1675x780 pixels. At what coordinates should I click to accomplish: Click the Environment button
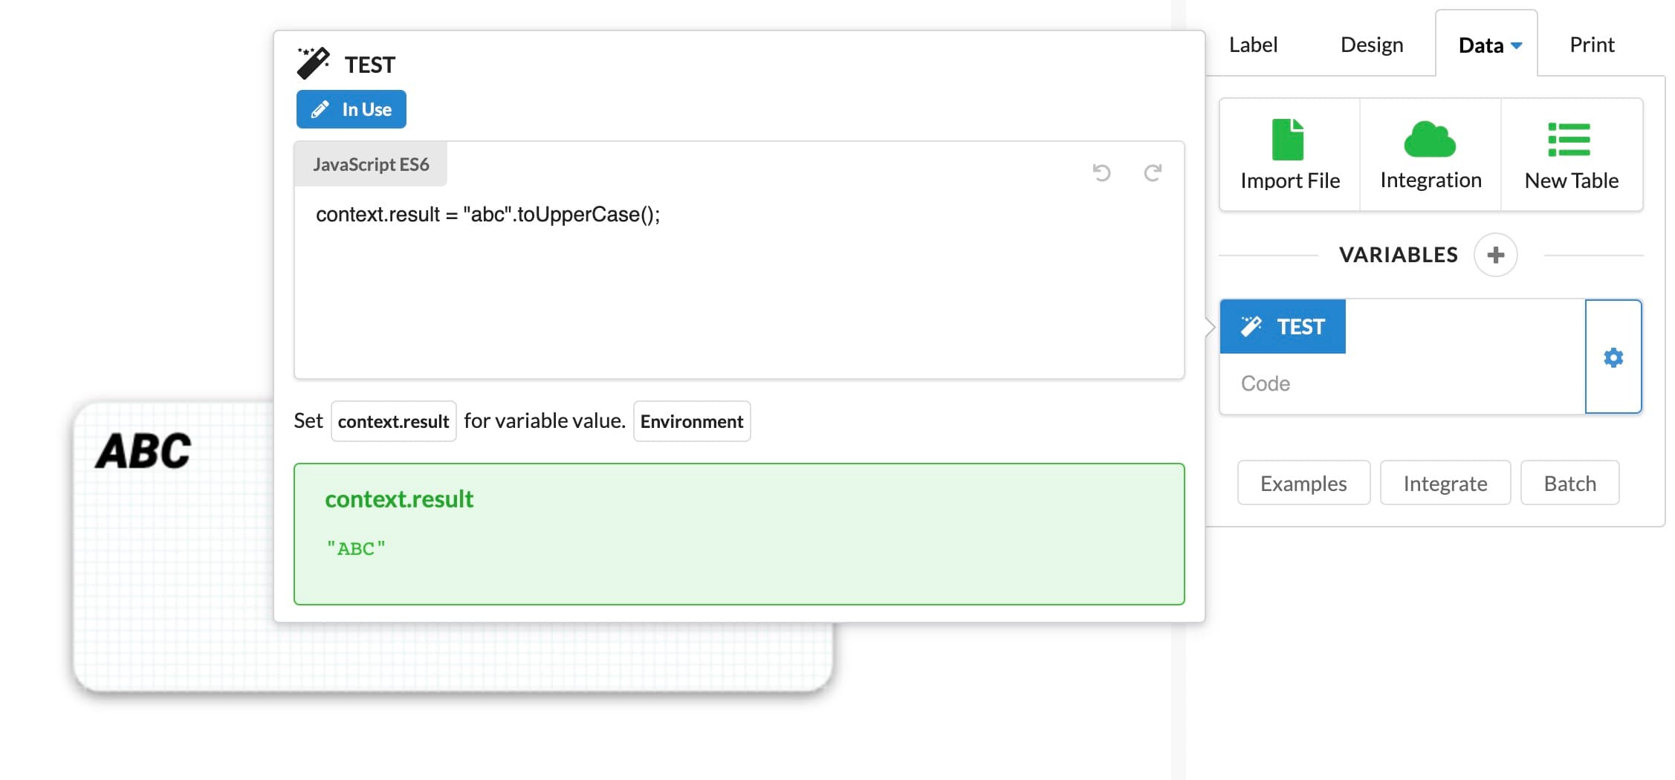691,420
